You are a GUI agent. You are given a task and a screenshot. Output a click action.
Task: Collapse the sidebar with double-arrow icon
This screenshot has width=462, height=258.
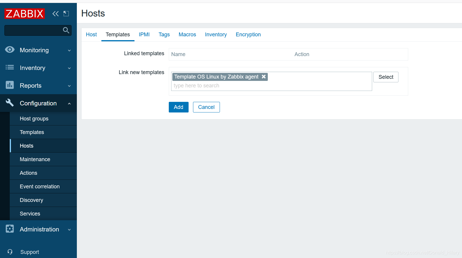click(56, 14)
